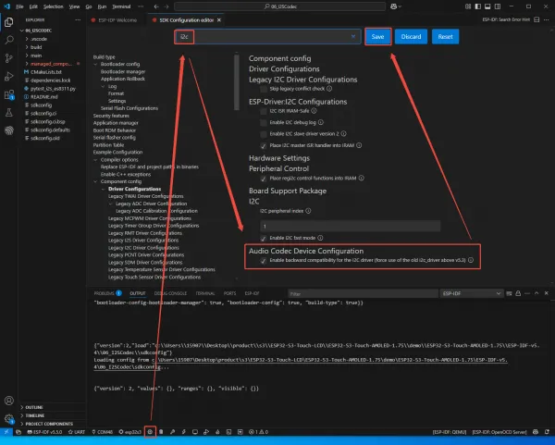
Task: Enable I2C ISR IRAM-Safe checkbox
Action: (264, 110)
